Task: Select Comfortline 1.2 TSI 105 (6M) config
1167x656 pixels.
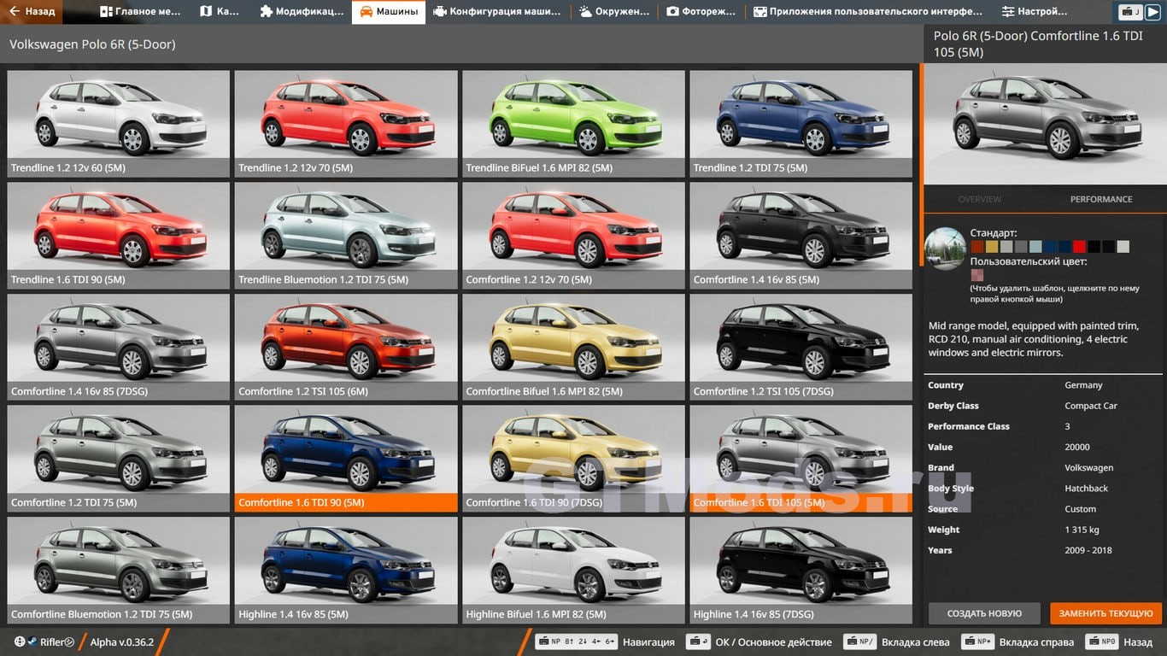Action: (x=346, y=347)
